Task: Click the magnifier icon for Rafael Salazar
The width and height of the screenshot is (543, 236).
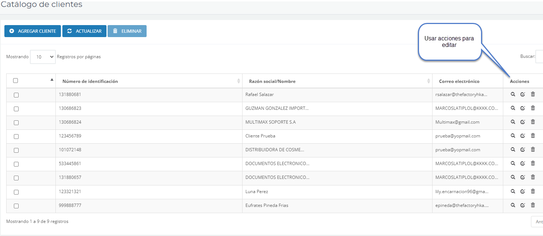Action: [x=513, y=95]
